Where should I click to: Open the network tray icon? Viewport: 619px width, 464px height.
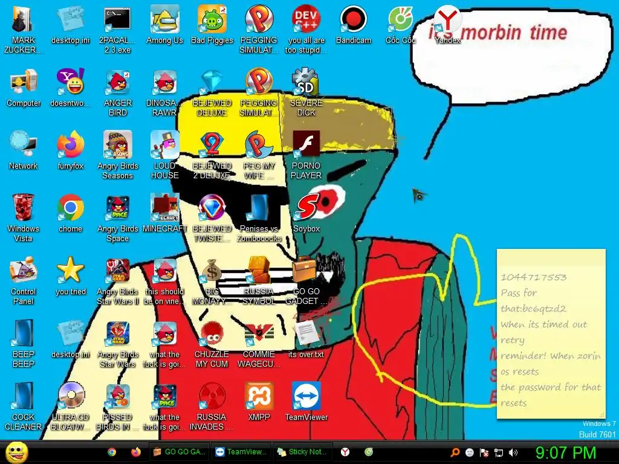pos(499,453)
